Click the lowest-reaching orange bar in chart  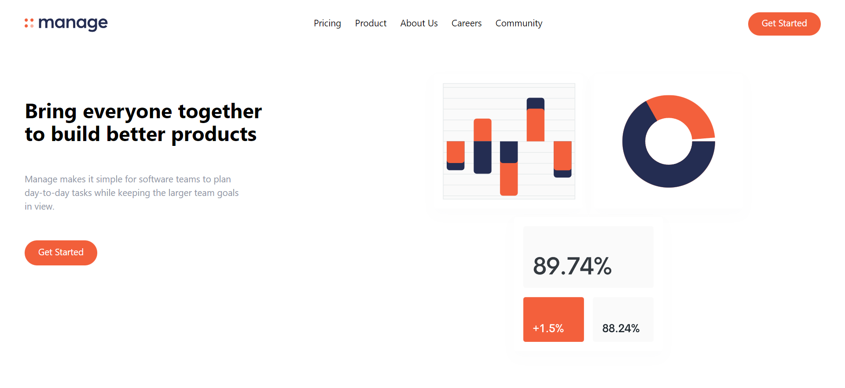click(509, 179)
